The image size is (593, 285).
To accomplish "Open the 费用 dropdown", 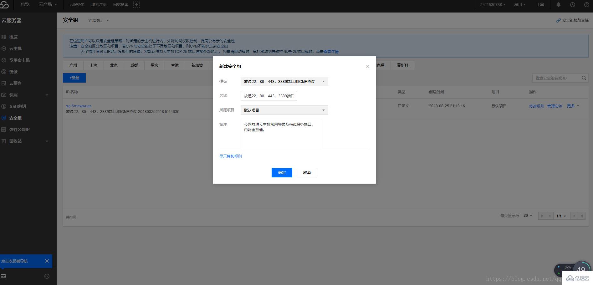I will pos(520,4).
